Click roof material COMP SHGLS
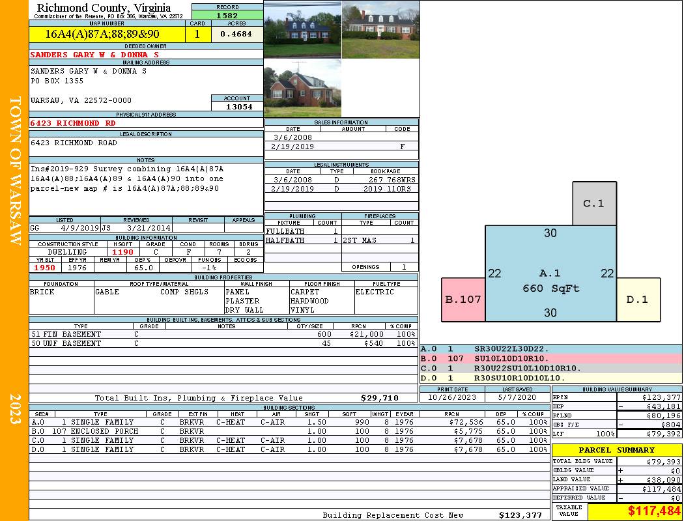Screen dimensions: 684x521 coord(184,292)
